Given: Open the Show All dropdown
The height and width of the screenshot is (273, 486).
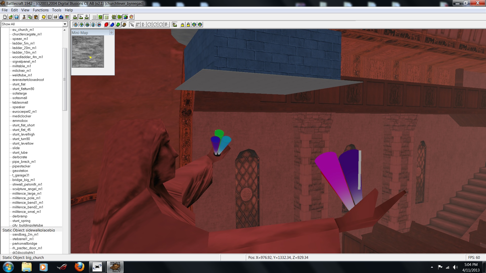Looking at the screenshot, I should [65, 24].
